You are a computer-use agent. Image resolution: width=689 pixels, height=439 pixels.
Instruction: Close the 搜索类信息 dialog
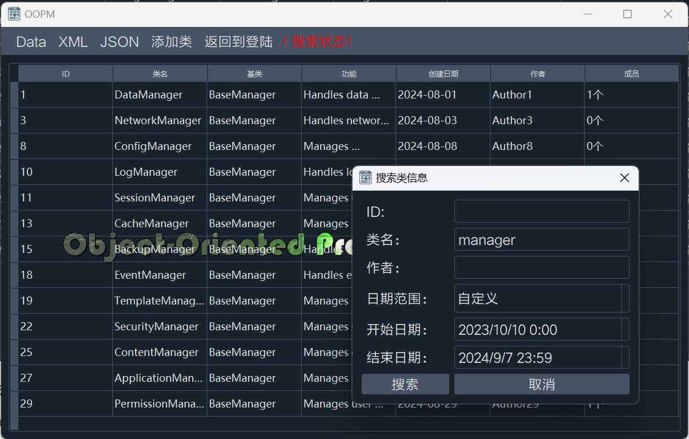click(624, 178)
